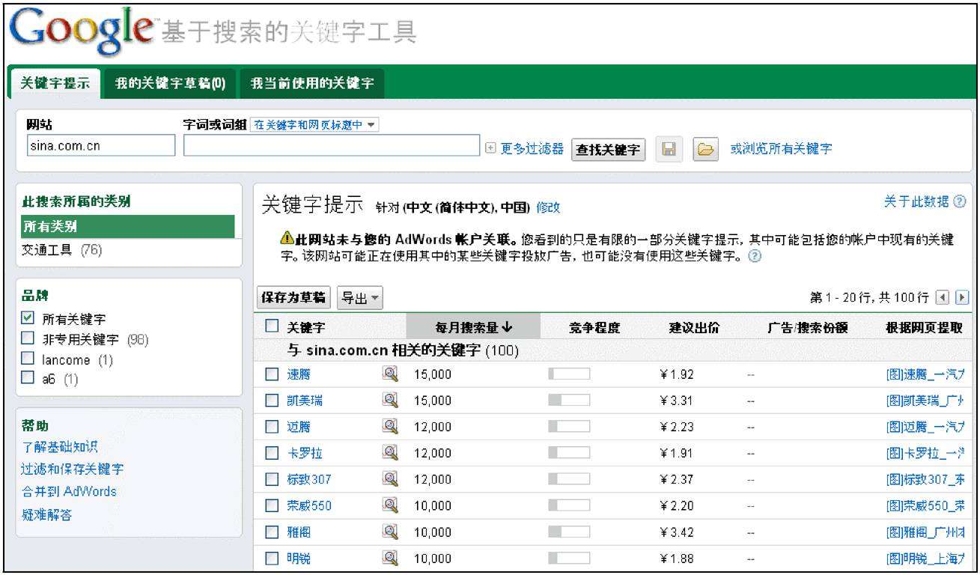
Task: Expand 更多过滤器 filters
Action: pyautogui.click(x=525, y=149)
